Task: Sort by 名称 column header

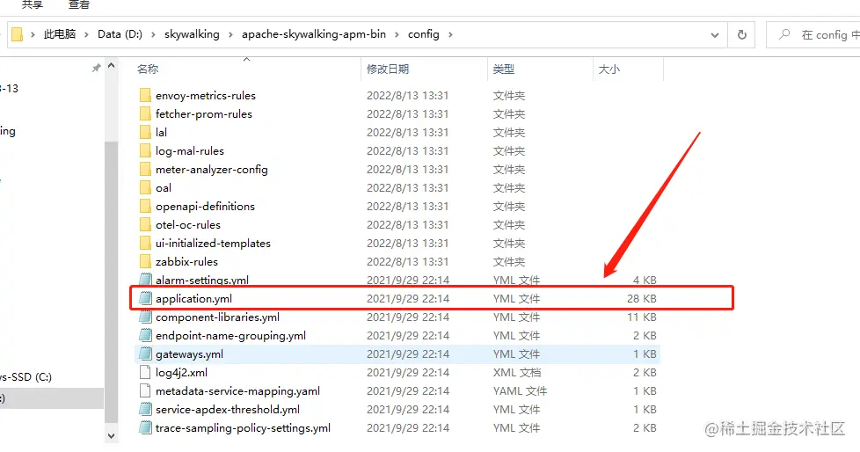Action: 148,69
